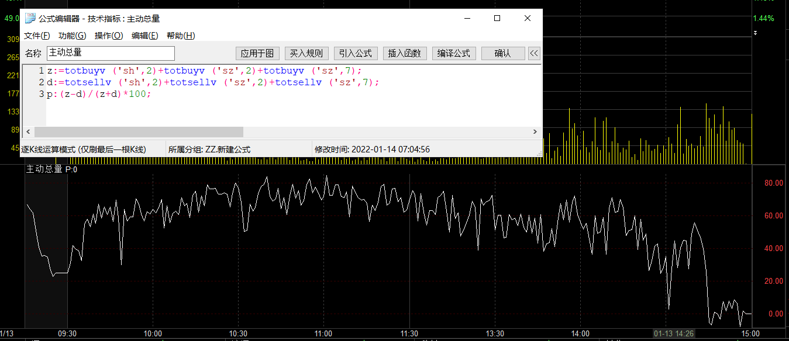Minimize the formula editor window

[x=467, y=18]
